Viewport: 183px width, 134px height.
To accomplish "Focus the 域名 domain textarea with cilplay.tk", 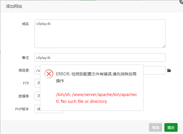I will tap(100, 34).
